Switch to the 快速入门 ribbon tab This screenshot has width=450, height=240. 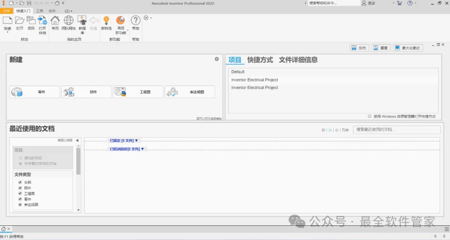coord(23,11)
